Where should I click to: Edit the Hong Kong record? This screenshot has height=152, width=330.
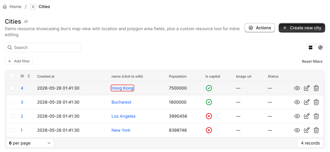tap(307, 88)
